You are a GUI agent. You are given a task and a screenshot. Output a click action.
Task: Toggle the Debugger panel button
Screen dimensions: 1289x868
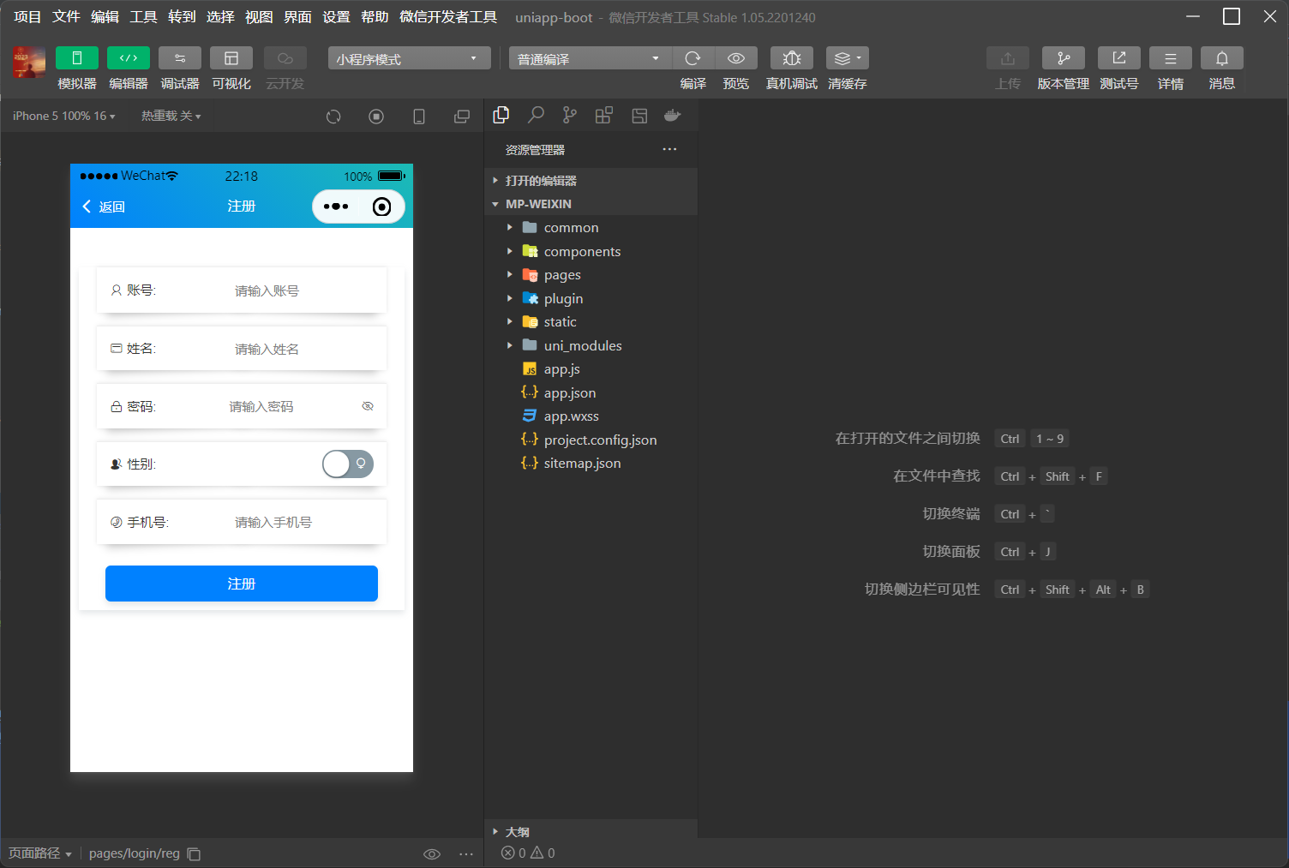click(x=180, y=58)
